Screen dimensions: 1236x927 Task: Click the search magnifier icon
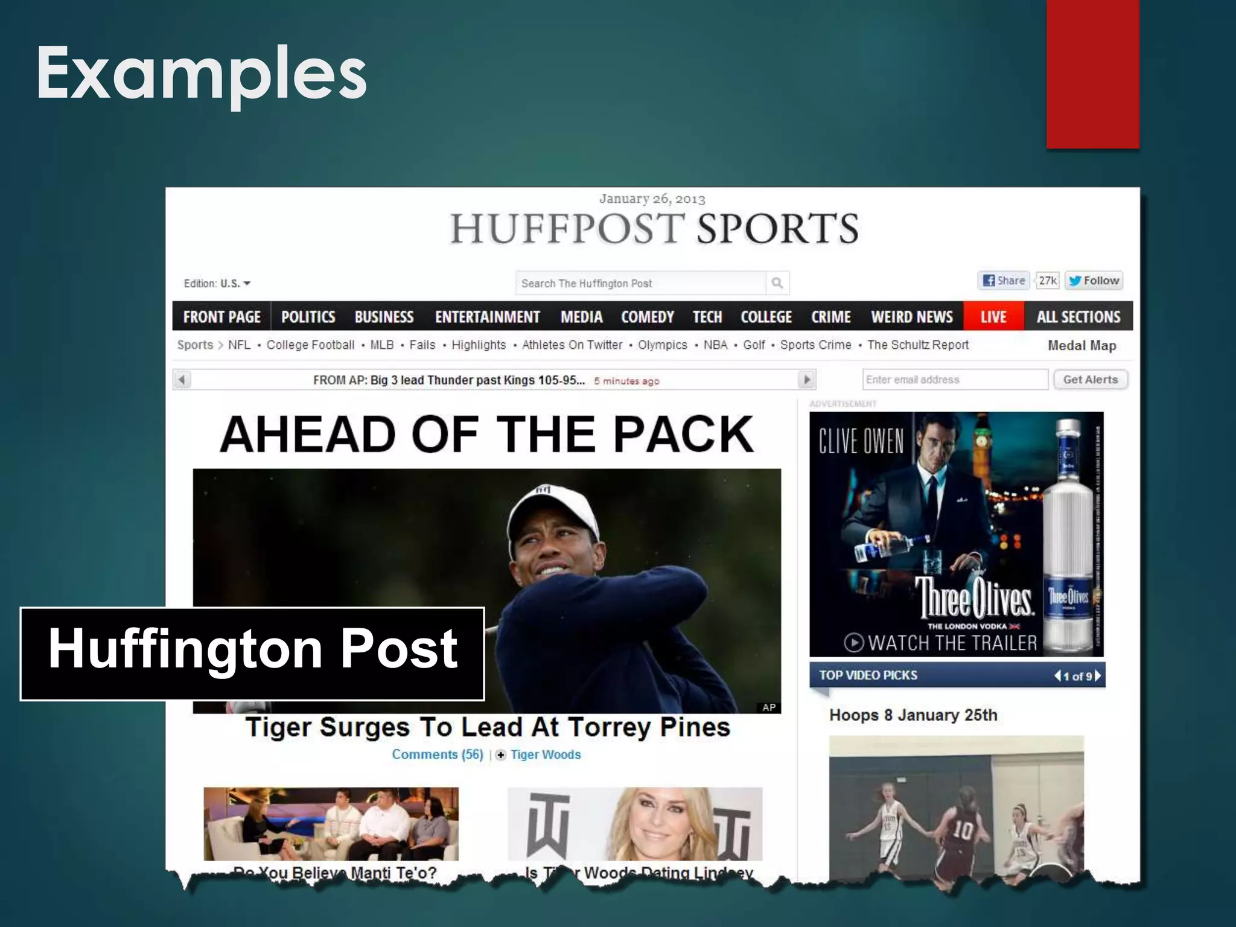777,283
